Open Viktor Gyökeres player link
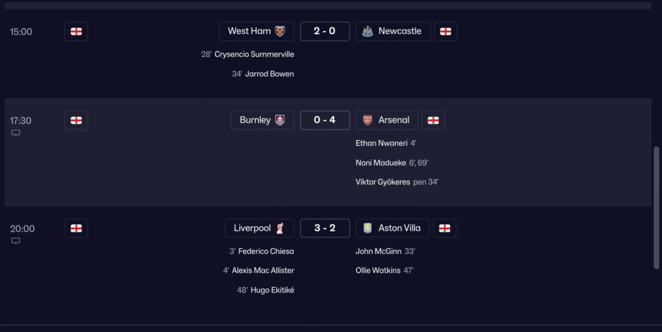Screen dimensions: 662x332 pyautogui.click(x=383, y=182)
